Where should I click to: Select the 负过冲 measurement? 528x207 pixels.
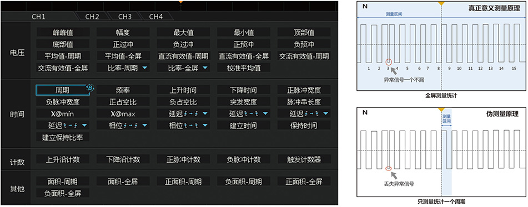coord(184,44)
